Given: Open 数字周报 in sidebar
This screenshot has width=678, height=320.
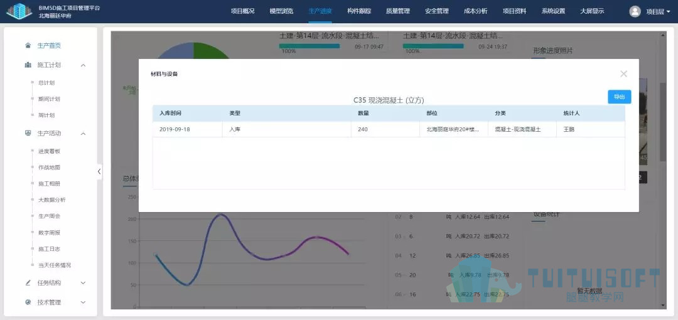Looking at the screenshot, I should 49,233.
